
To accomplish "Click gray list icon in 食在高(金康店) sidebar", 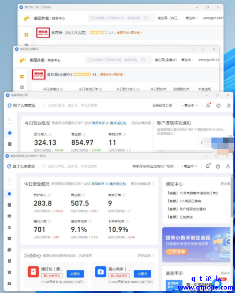I will click(x=22, y=87).
